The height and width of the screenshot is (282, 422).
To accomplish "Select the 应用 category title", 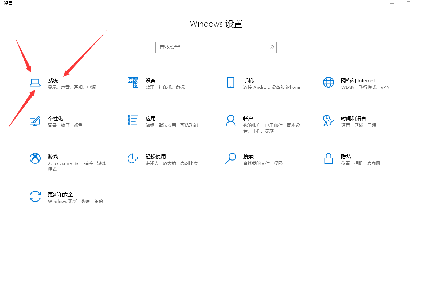I will coord(150,119).
